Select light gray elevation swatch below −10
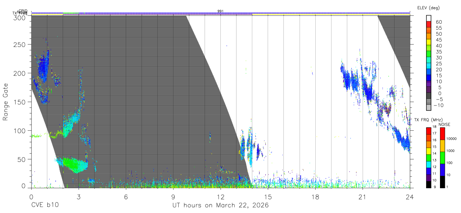461x213 pixels. click(x=429, y=108)
